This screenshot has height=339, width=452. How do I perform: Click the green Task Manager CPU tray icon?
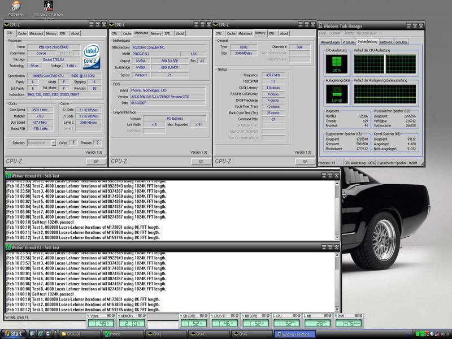418,334
